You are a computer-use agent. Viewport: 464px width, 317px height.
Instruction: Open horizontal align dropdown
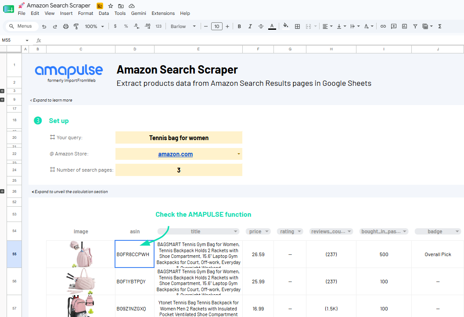327,26
